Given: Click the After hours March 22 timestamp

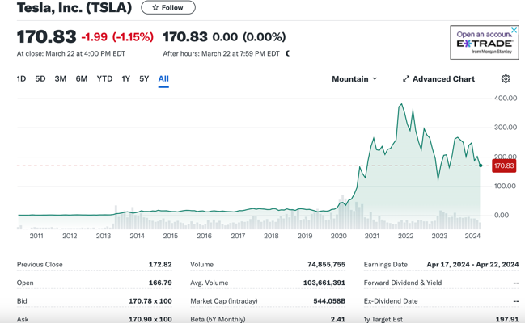Looking at the screenshot, I should click(x=221, y=53).
